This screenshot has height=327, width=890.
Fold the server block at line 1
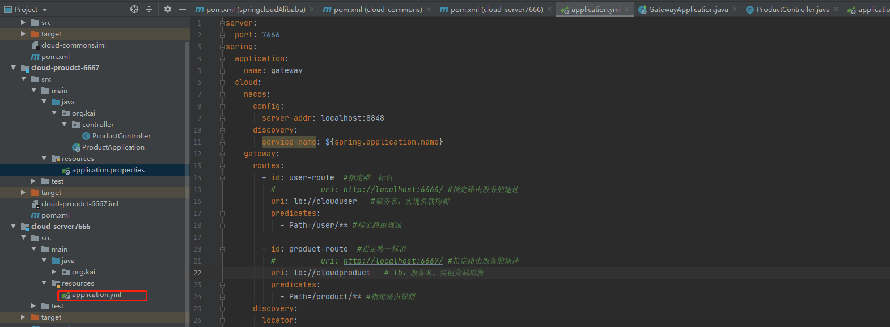[222, 23]
